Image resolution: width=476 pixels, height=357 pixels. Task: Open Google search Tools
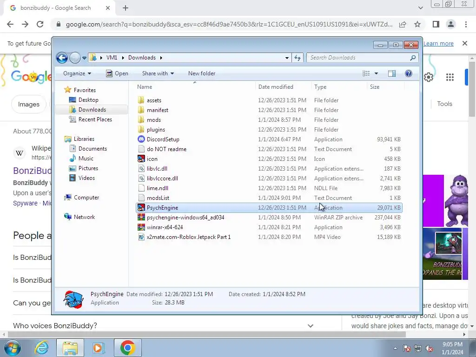click(x=444, y=104)
